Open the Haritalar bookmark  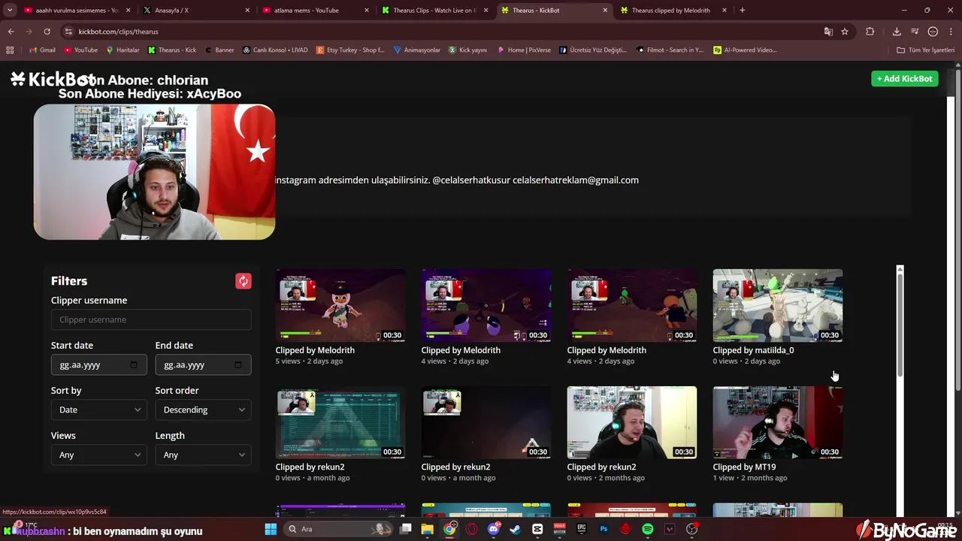click(x=123, y=50)
